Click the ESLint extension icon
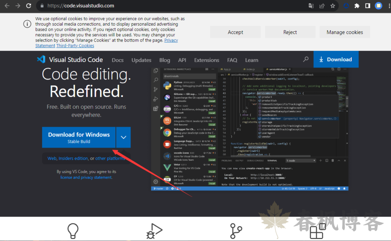The image size is (391, 241). point(167,121)
